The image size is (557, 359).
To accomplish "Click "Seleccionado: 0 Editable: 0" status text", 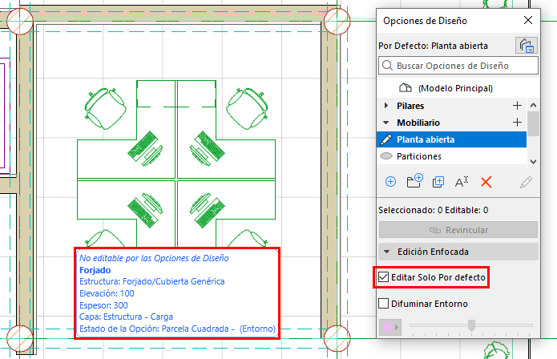I will click(433, 210).
